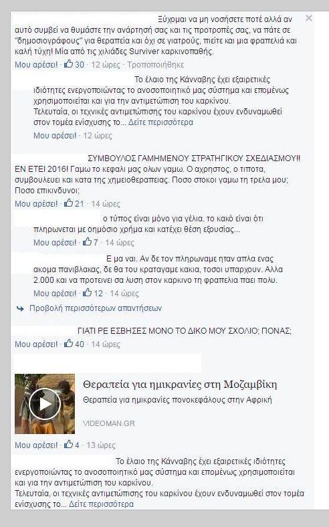Close the comments popup with the X
The image size is (329, 527).
point(308,18)
